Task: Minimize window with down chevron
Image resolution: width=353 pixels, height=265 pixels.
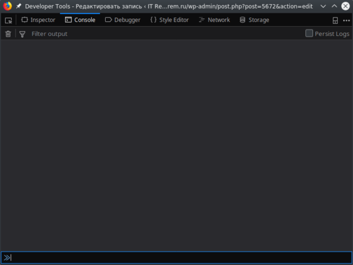Action: [323, 6]
